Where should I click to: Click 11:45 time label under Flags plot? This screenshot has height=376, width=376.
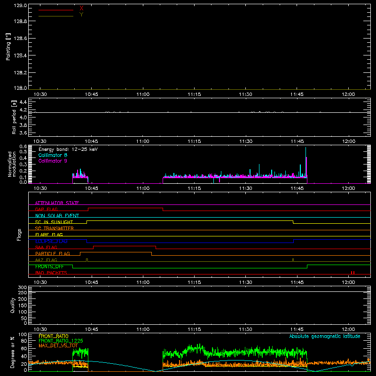[x=297, y=282]
